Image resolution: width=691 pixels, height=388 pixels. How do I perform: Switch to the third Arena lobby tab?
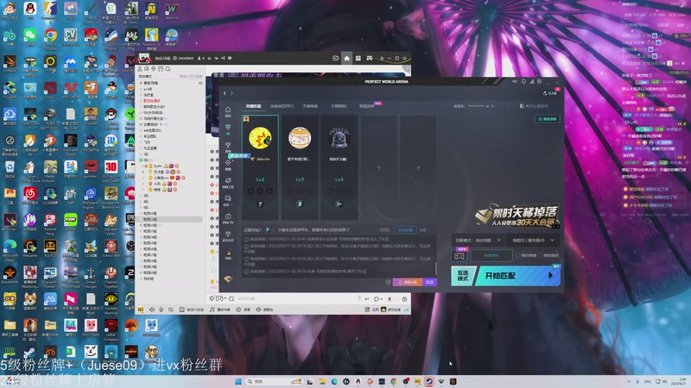point(310,106)
